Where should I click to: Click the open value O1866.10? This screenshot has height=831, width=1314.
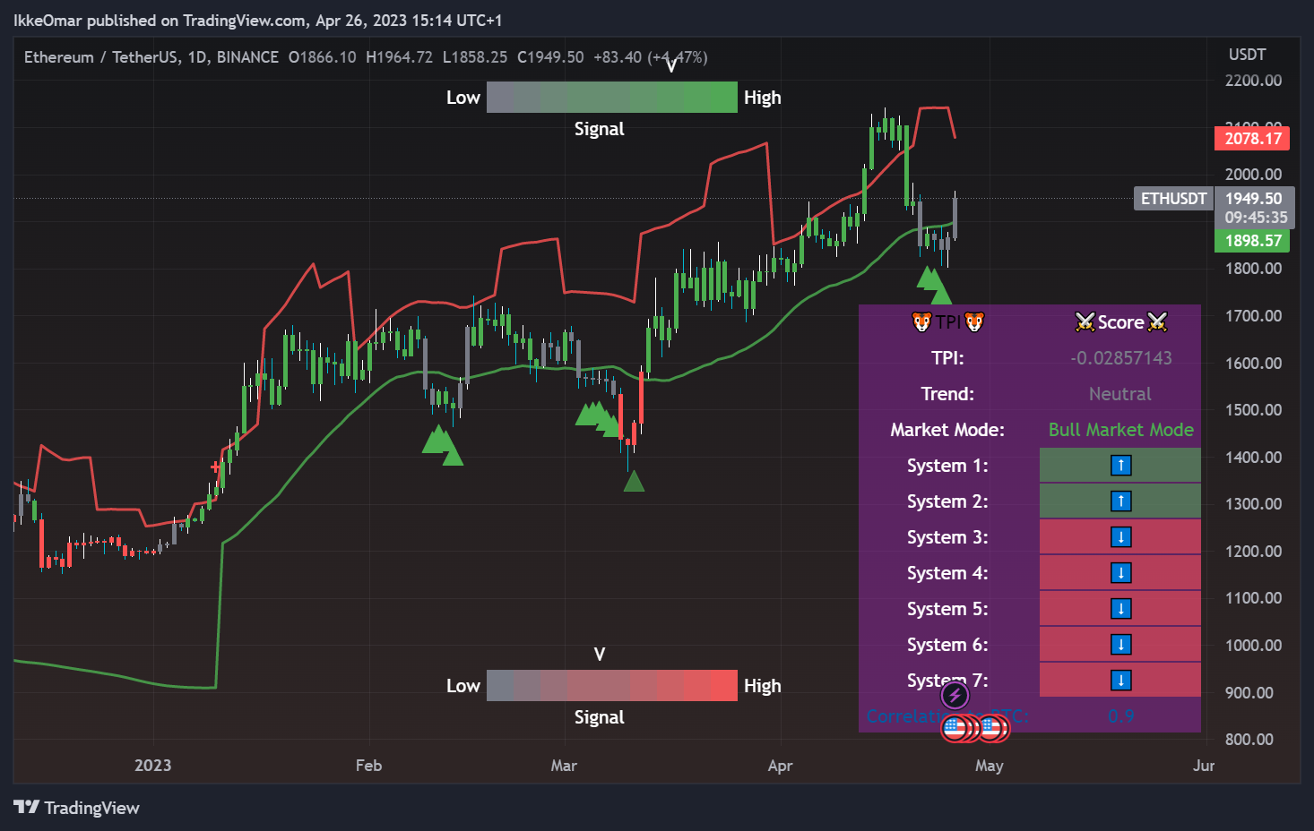322,56
